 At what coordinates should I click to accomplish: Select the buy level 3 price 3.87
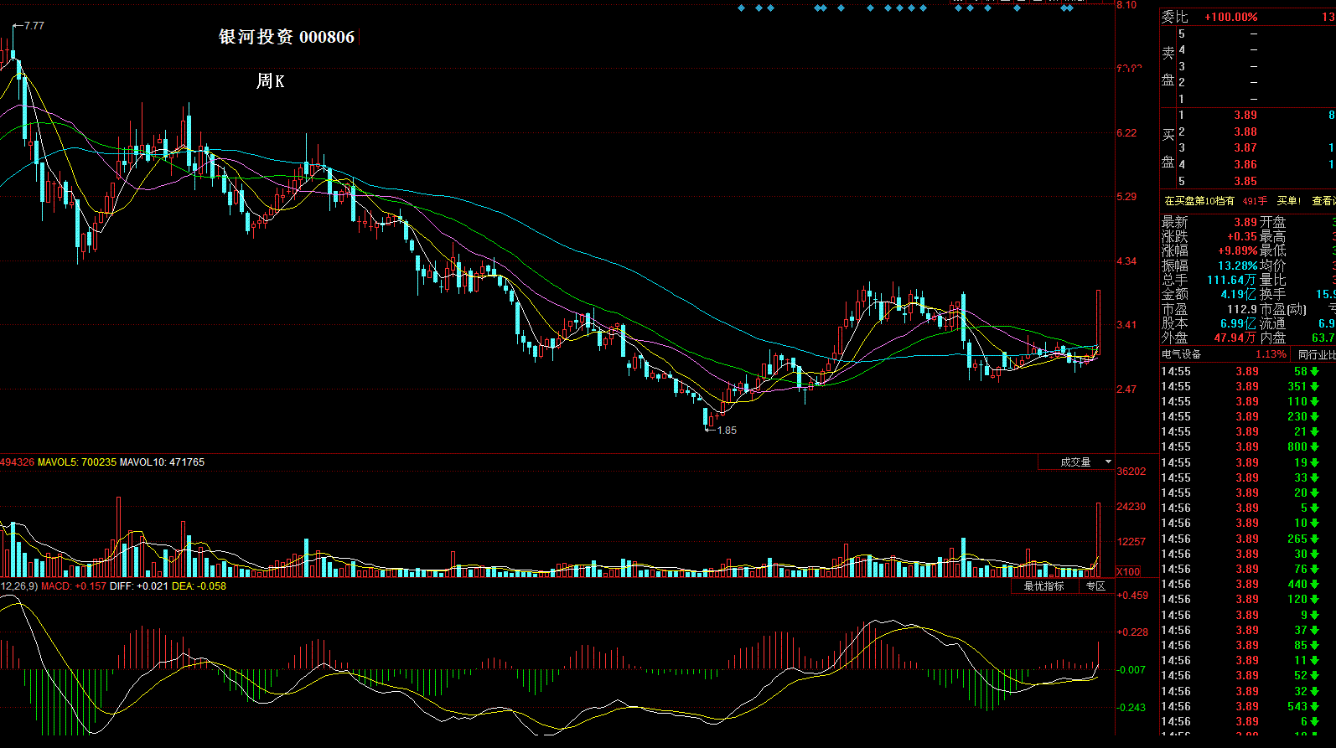pos(1245,148)
